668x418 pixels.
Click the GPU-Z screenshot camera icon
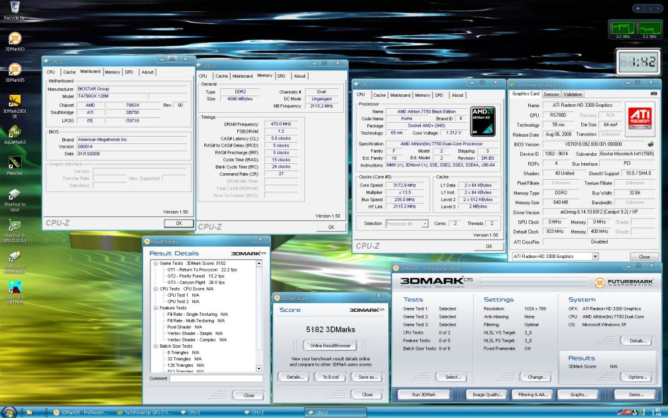pyautogui.click(x=653, y=94)
